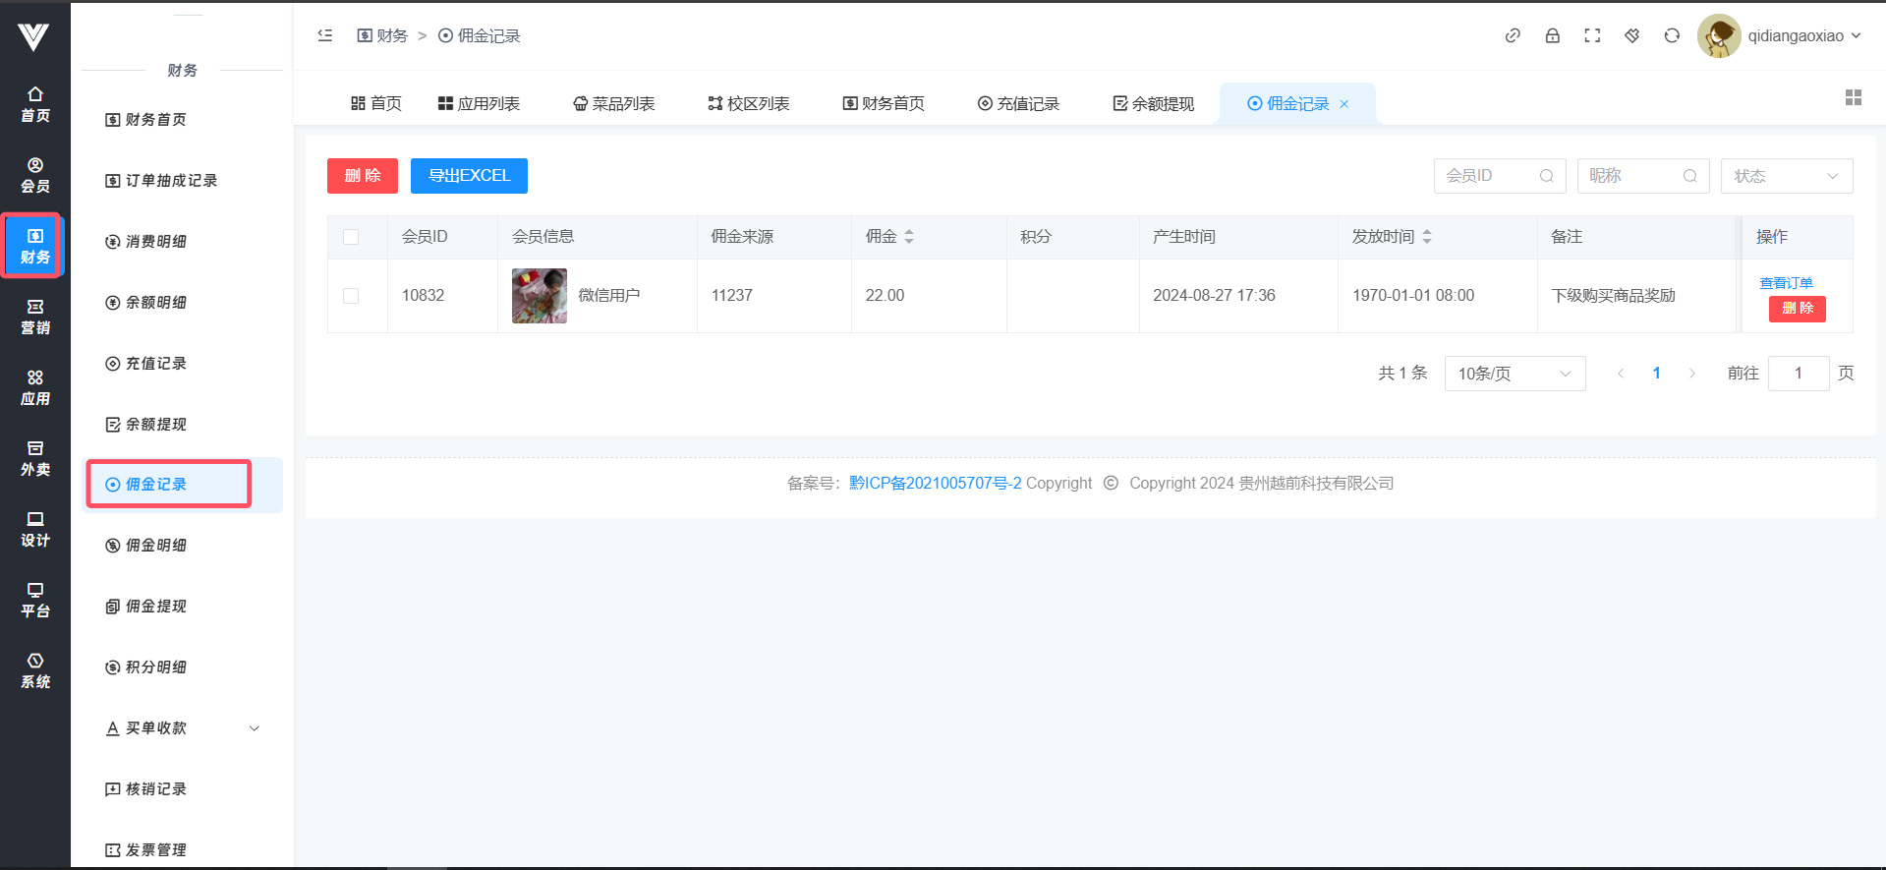Click the 导出EXCEL button
Image resolution: width=1886 pixels, height=870 pixels.
pos(469,176)
